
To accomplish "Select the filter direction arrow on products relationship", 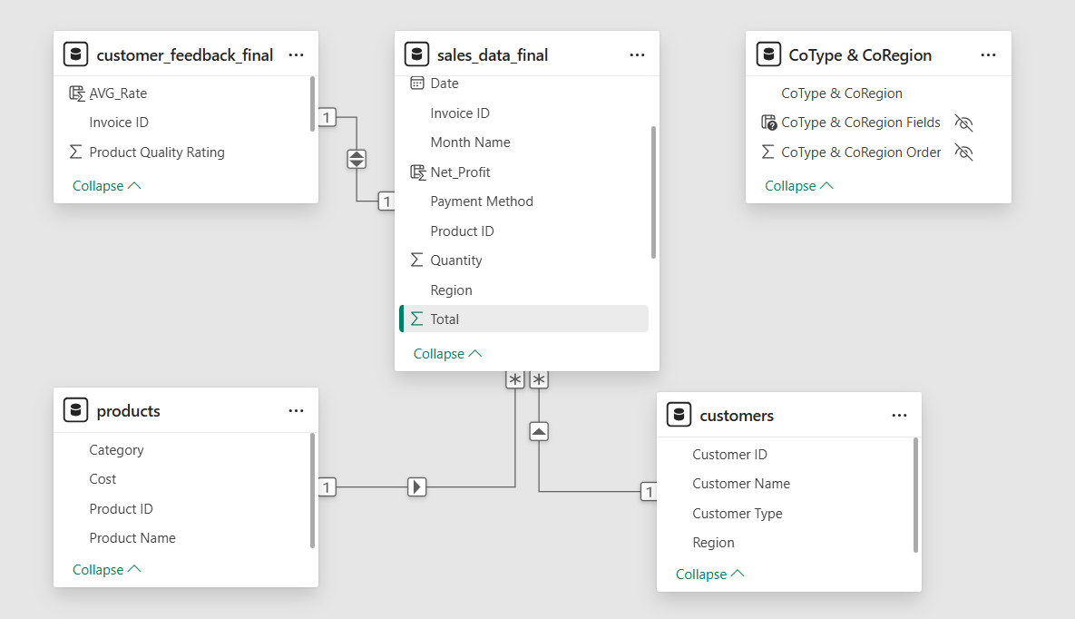I will (x=416, y=486).
